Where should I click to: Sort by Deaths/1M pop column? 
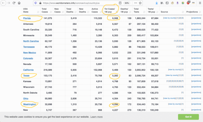click(x=126, y=10)
